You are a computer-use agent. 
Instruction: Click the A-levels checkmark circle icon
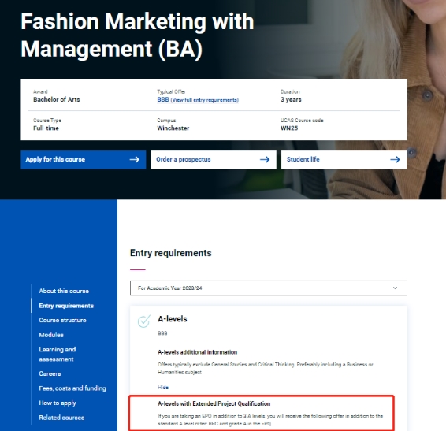[144, 321]
